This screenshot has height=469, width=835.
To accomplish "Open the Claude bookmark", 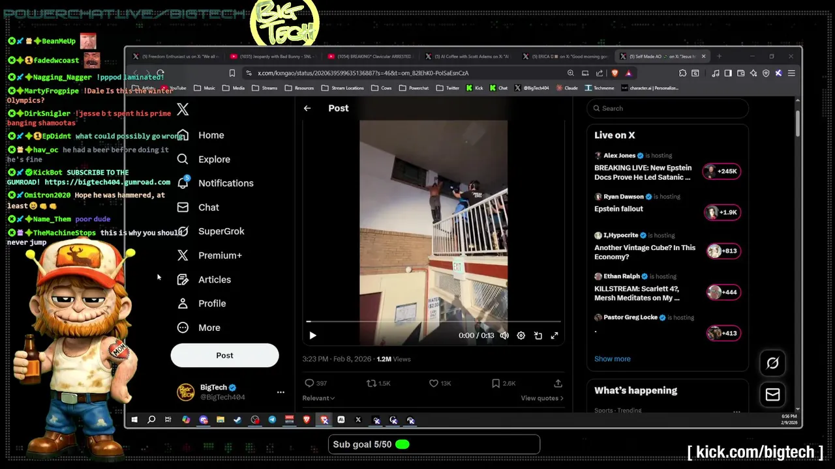I will (566, 88).
